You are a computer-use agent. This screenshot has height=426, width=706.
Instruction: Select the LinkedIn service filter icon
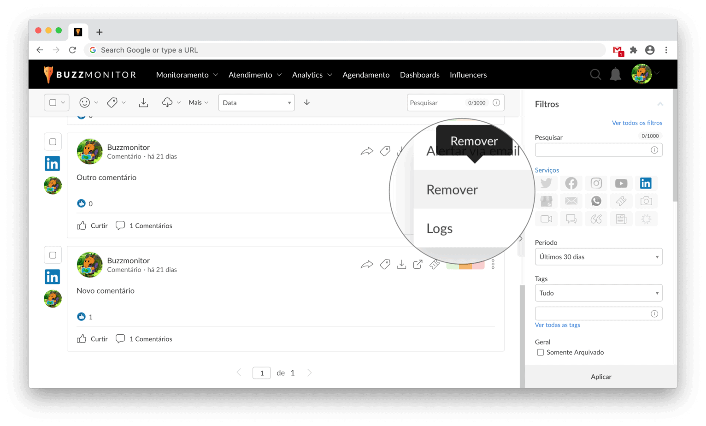646,183
